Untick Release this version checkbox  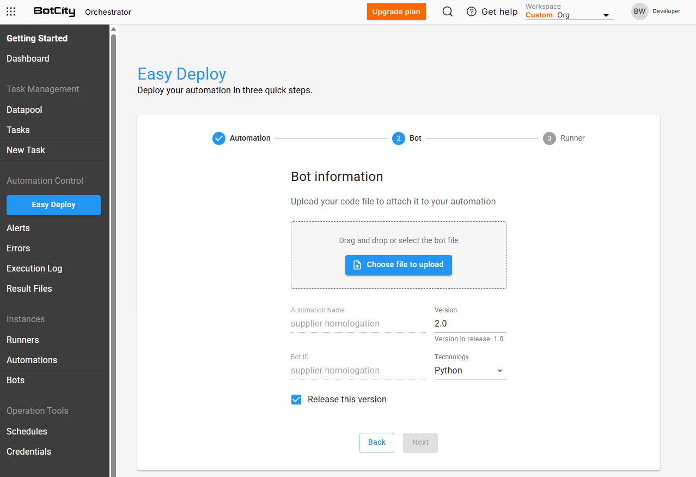tap(296, 400)
